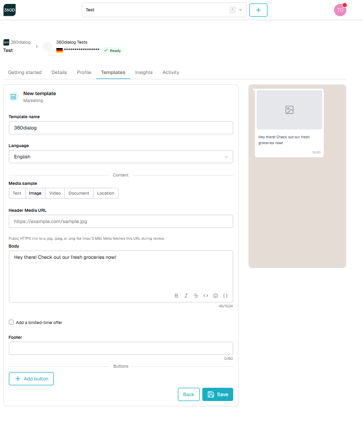The height and width of the screenshot is (426, 363).
Task: Open the Activity tab
Action: point(171,73)
